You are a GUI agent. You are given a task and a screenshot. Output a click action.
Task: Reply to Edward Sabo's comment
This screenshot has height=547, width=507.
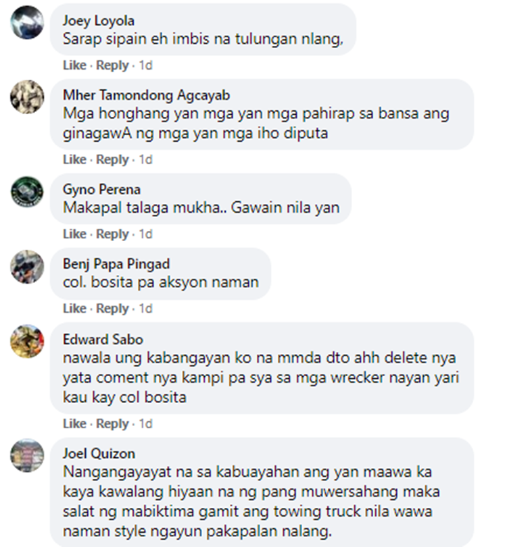coord(112,423)
